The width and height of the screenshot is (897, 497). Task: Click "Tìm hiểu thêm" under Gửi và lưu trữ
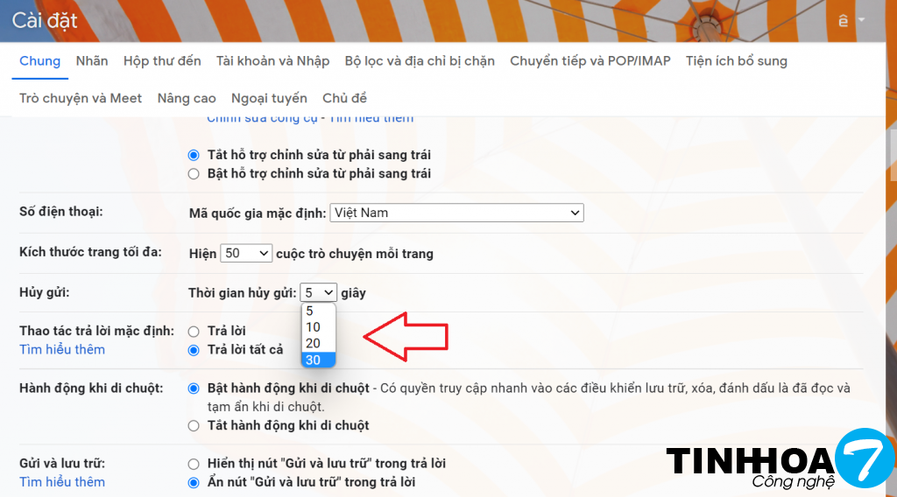coord(62,481)
